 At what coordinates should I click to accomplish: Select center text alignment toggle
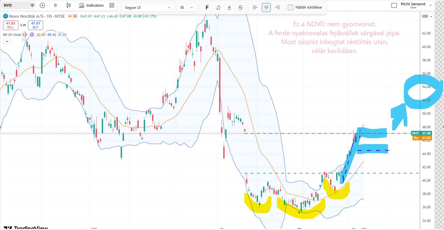click(x=266, y=7)
